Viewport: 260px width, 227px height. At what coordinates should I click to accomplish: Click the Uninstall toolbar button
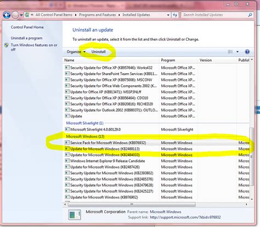(99, 52)
